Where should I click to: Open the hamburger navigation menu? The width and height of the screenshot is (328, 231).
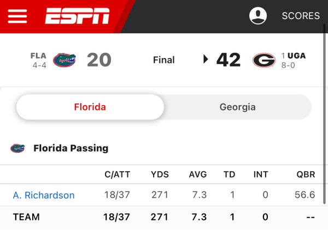click(x=17, y=16)
